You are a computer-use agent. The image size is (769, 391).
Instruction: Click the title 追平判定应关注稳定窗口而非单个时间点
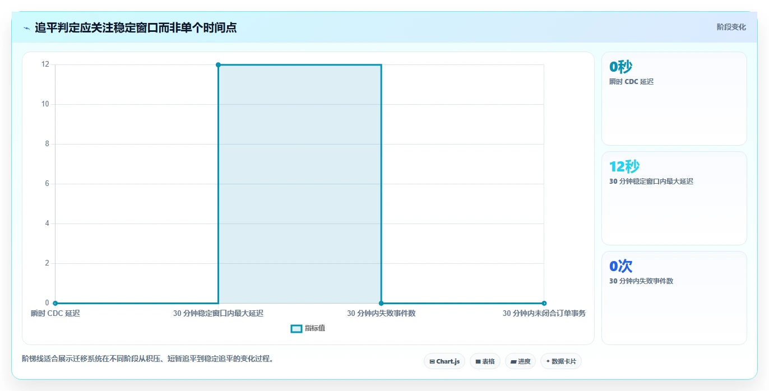tap(136, 27)
